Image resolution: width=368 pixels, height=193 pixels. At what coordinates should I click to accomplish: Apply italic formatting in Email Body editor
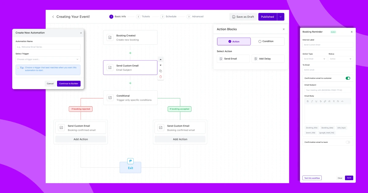tap(312, 101)
